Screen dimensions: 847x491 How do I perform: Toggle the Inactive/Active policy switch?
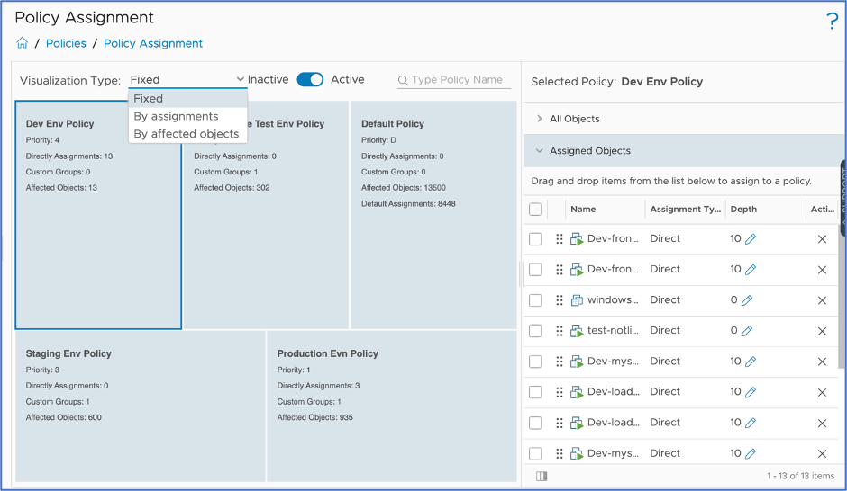coord(310,80)
